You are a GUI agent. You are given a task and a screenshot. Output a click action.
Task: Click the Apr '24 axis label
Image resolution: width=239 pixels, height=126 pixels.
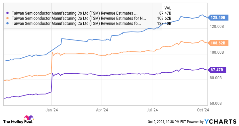coord(102,110)
